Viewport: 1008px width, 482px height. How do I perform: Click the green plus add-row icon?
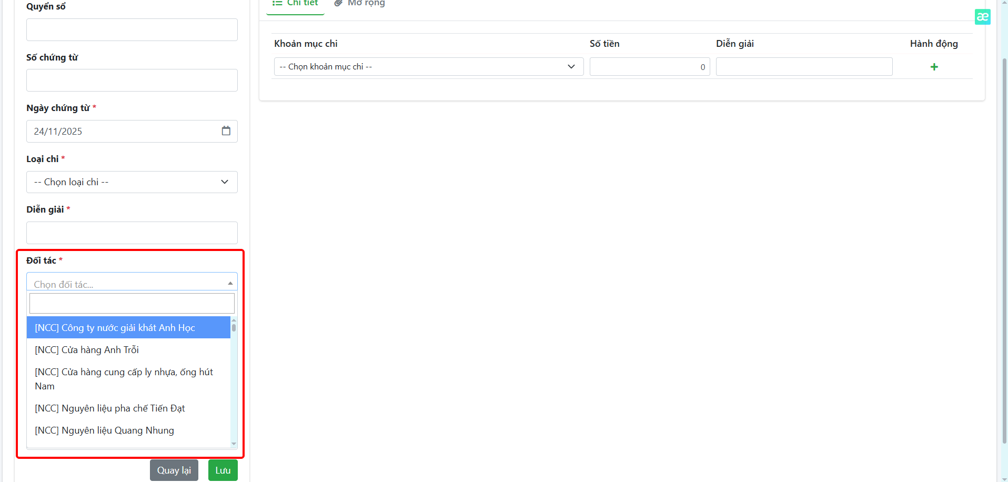click(934, 67)
